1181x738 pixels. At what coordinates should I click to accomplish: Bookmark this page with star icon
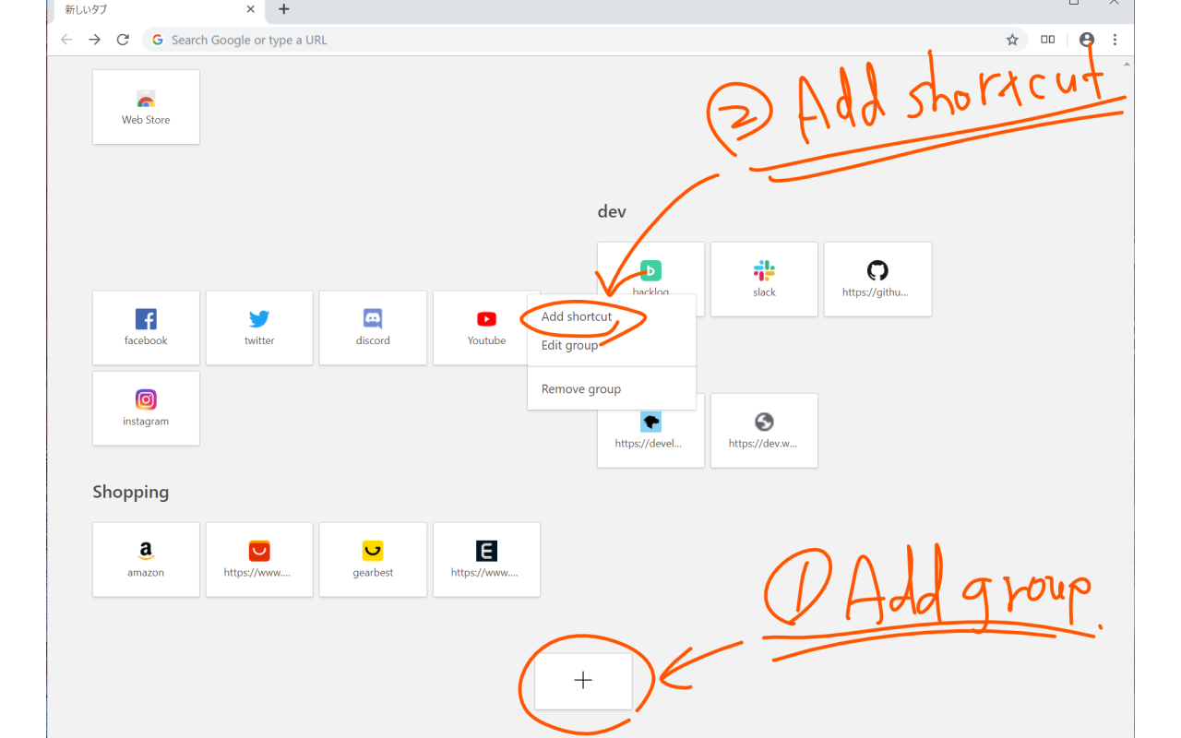tap(1012, 40)
